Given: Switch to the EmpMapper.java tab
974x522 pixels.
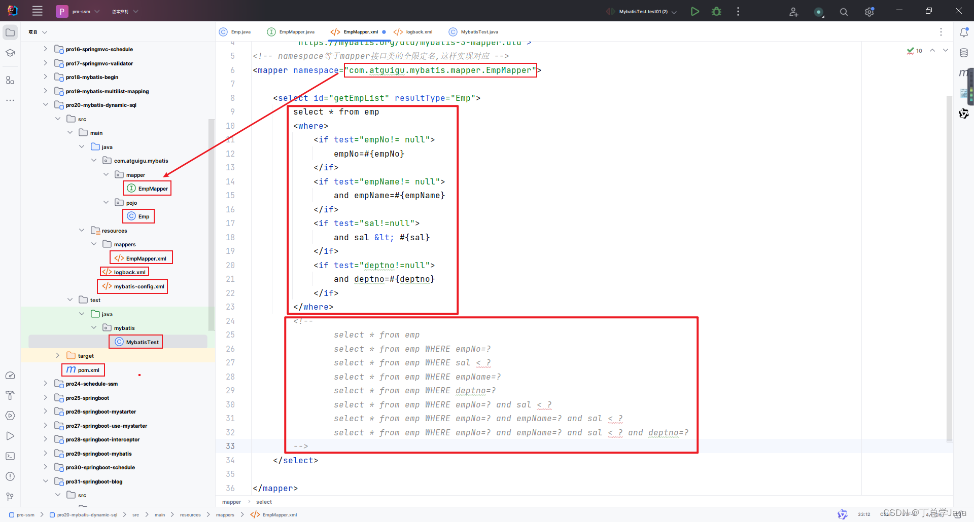Looking at the screenshot, I should click(x=291, y=32).
